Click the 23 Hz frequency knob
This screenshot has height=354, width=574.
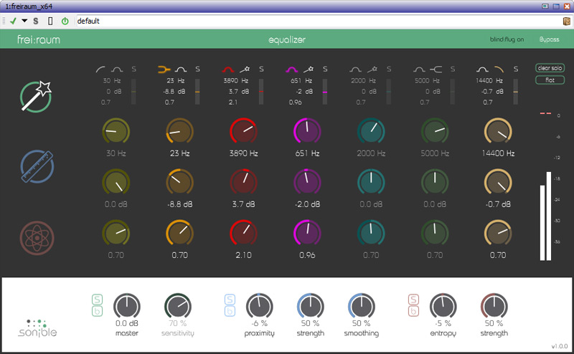[x=180, y=131]
